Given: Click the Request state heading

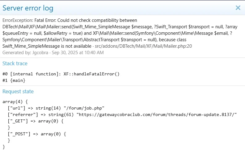Looking at the screenshot, I should coord(18,91).
